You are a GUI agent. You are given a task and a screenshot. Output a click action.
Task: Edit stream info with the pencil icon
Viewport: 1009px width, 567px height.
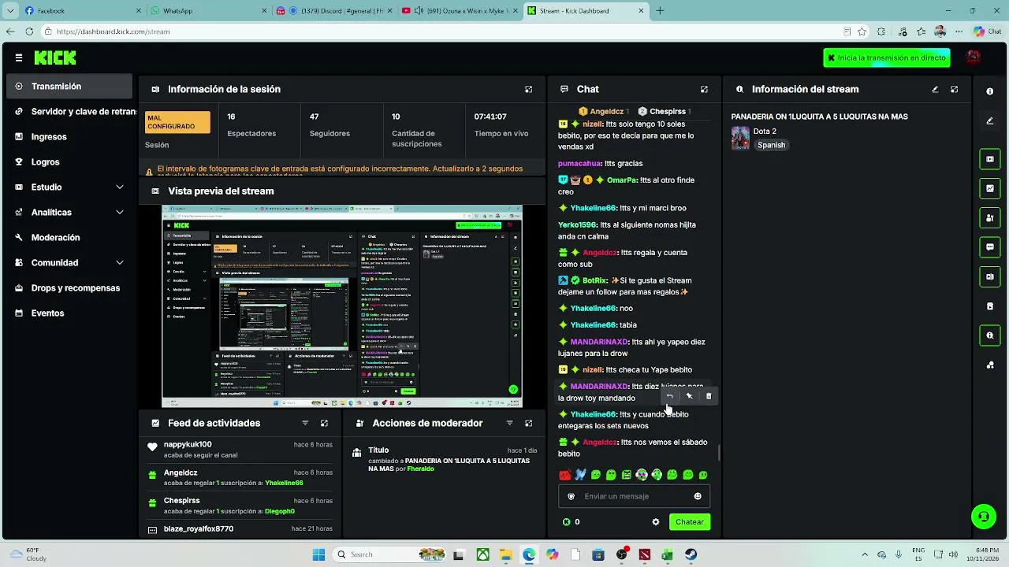[x=935, y=90]
